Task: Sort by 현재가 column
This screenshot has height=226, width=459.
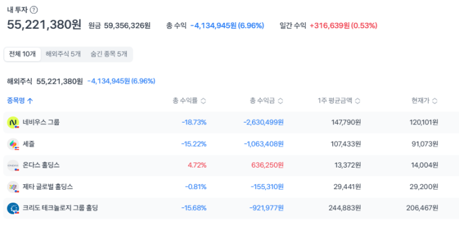Action: coord(424,101)
